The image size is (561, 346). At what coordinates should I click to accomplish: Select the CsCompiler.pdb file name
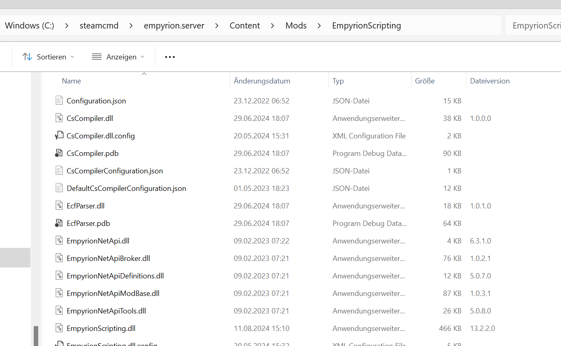[93, 153]
